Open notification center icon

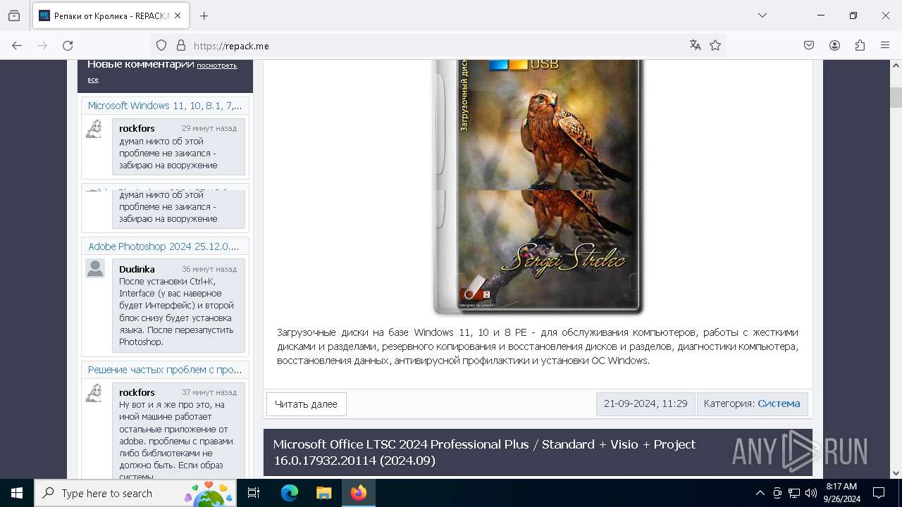click(879, 493)
